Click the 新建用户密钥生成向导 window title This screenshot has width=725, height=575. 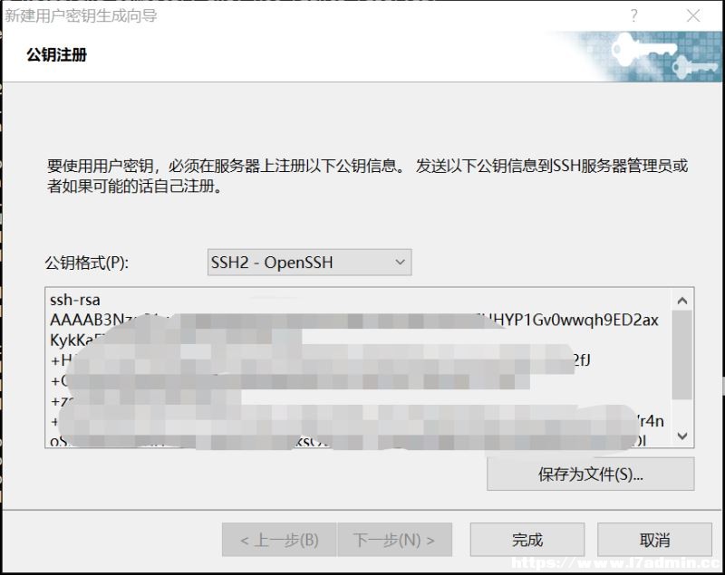(x=81, y=15)
